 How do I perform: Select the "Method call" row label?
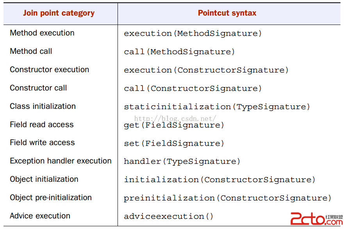tap(31, 51)
